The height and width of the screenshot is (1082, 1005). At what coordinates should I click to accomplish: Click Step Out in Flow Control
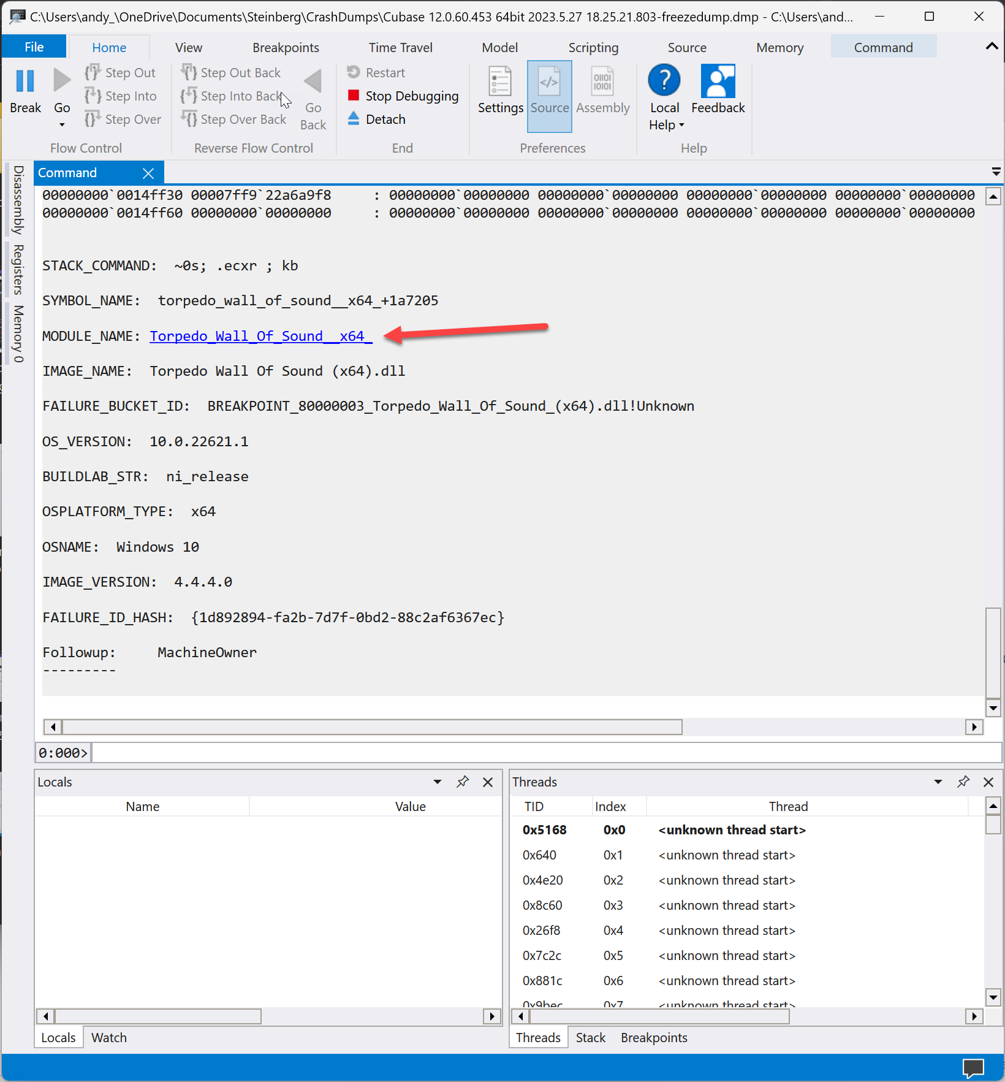tap(120, 73)
